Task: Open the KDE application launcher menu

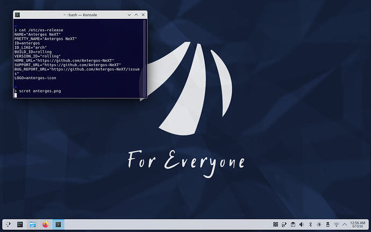Action: (x=8, y=224)
